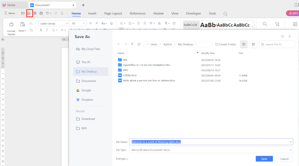
Task: Open the File Name history dropdown
Action: [x=290, y=142]
